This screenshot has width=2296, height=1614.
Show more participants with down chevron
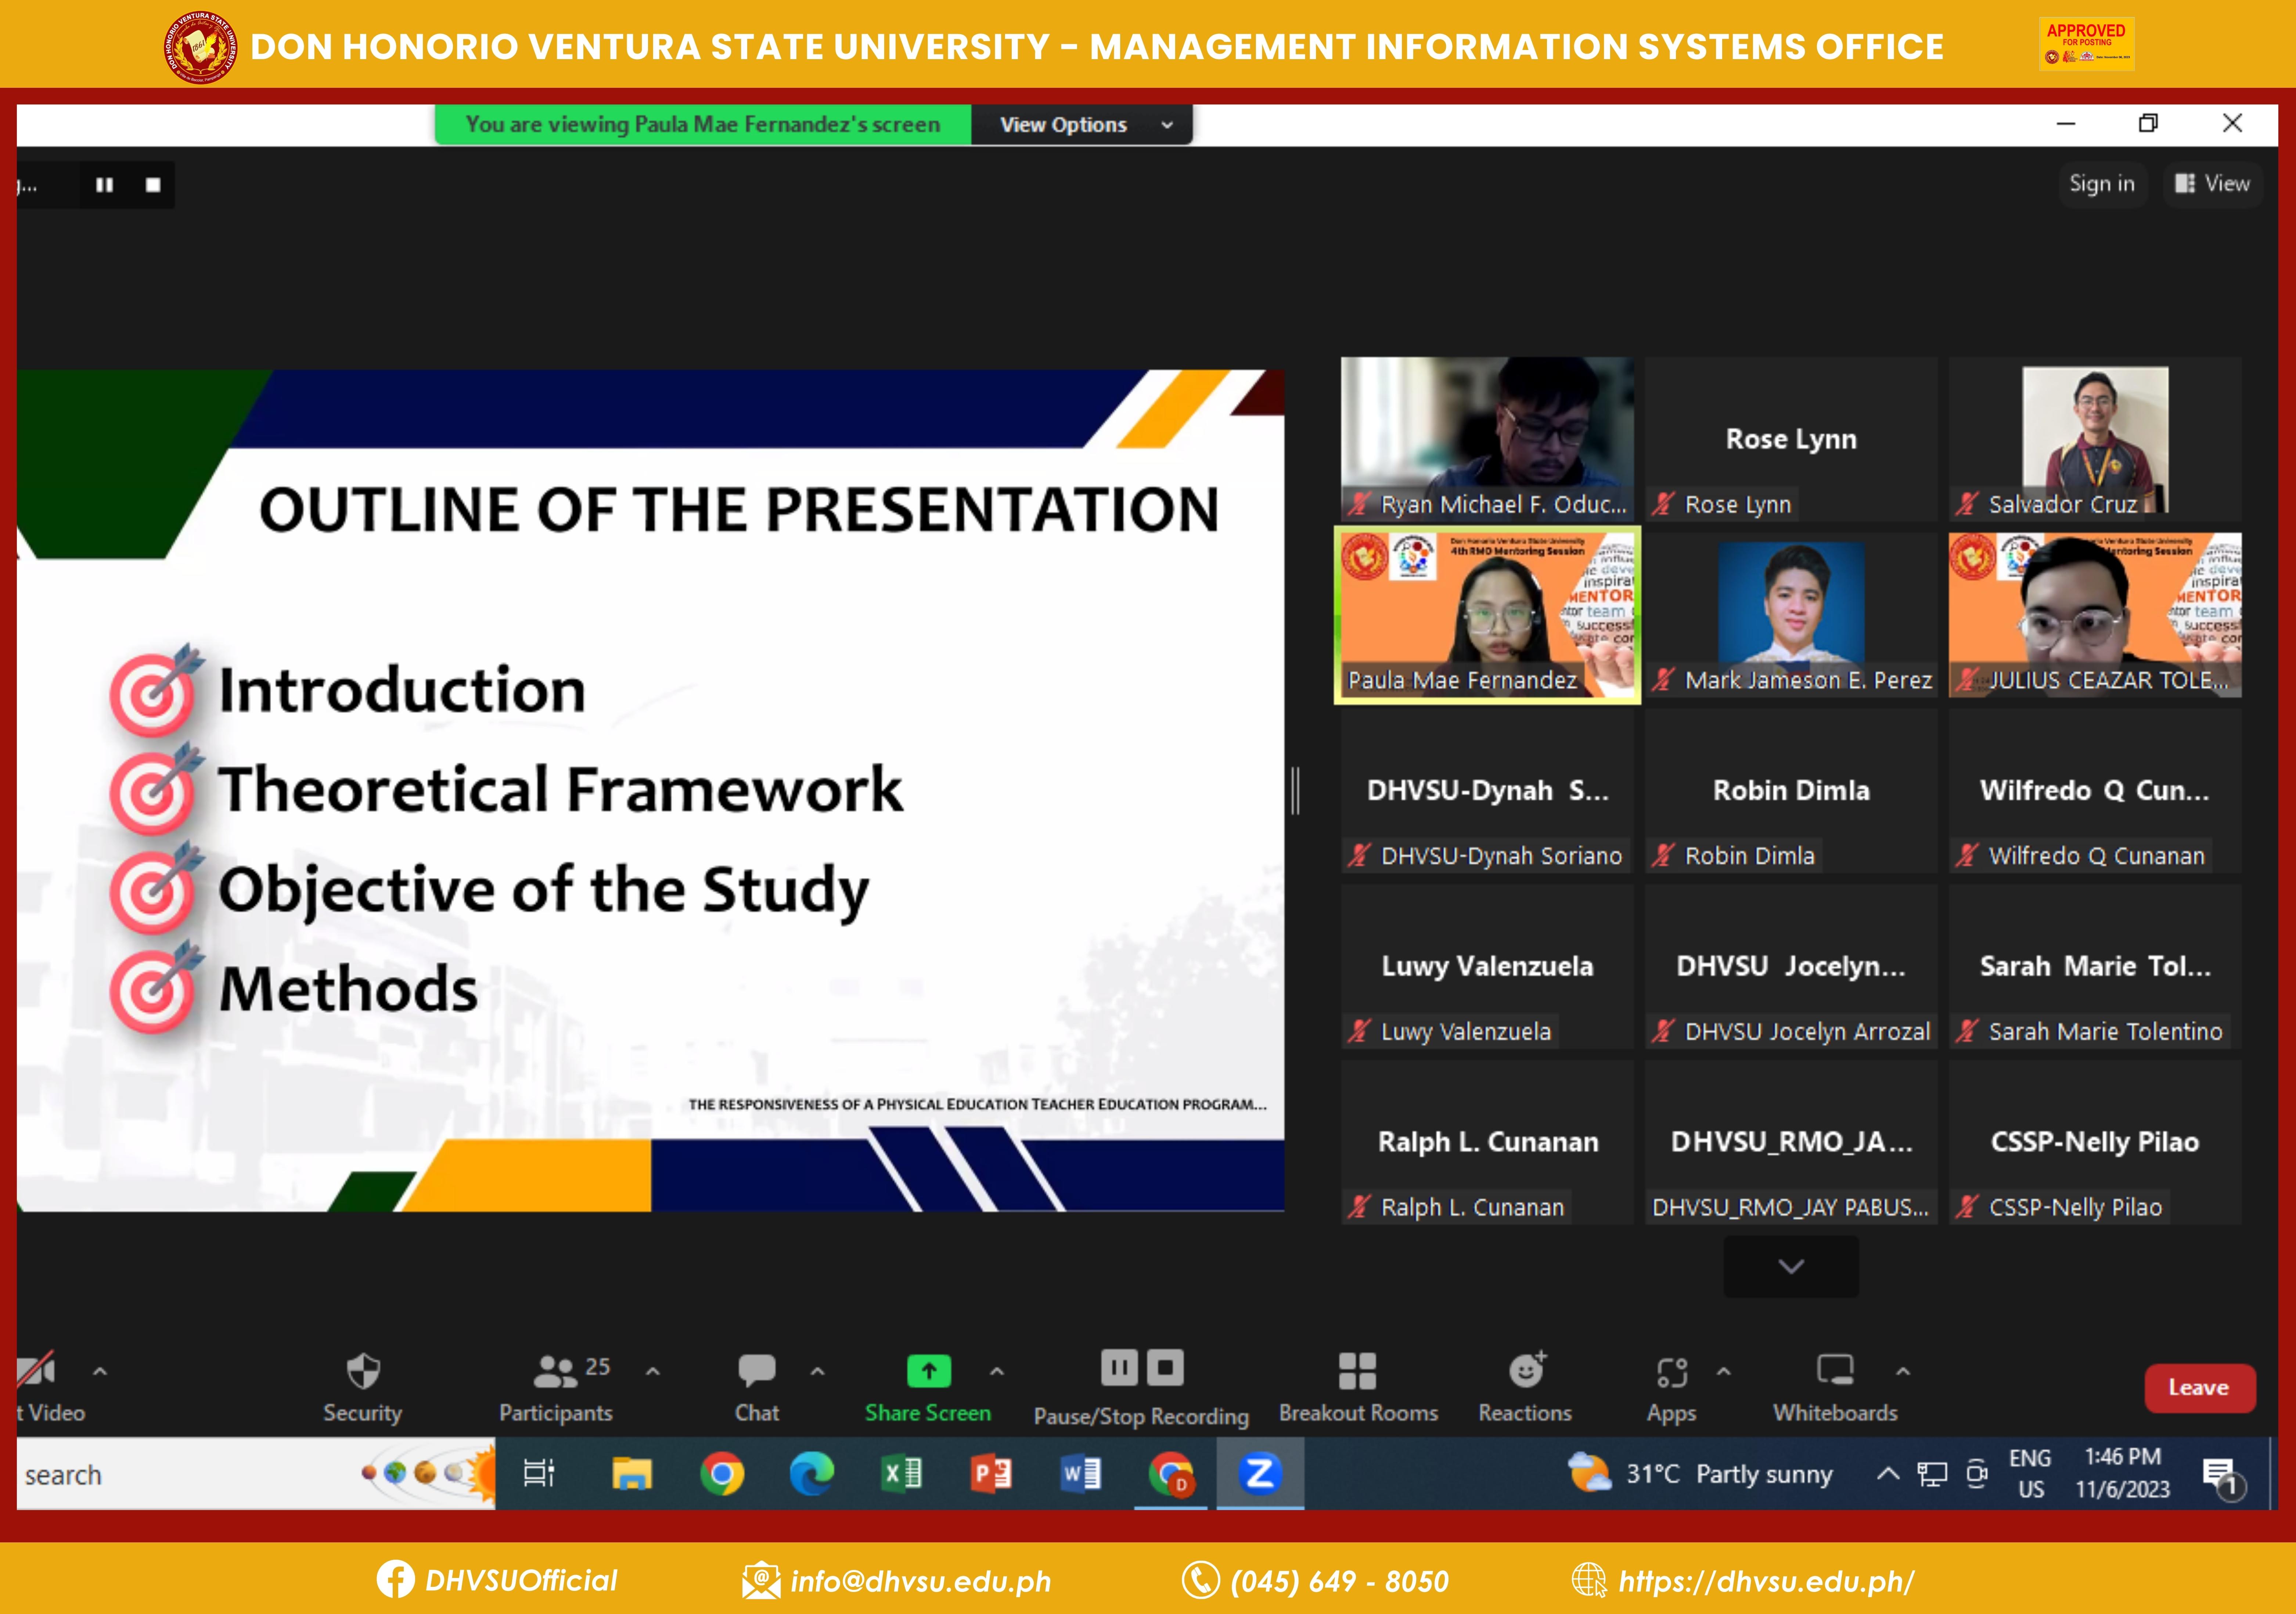click(x=1790, y=1267)
